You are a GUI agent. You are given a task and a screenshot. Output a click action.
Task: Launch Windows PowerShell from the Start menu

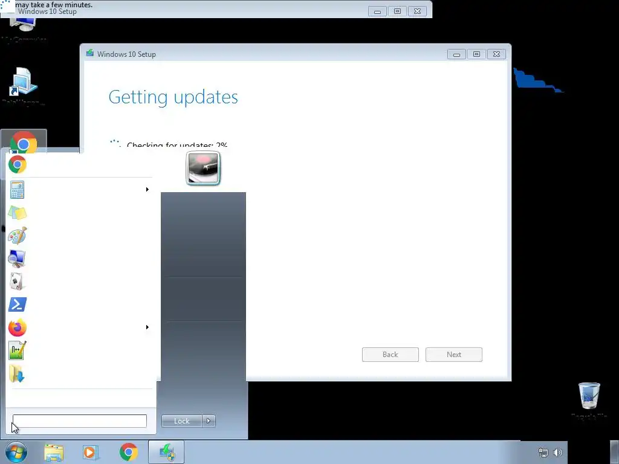tap(18, 304)
